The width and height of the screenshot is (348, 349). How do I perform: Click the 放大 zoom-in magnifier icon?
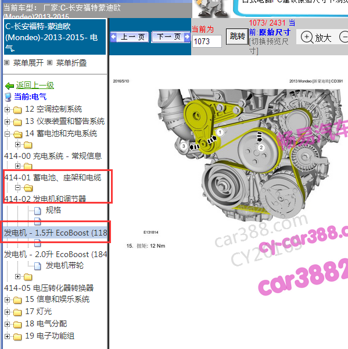[x=307, y=37]
